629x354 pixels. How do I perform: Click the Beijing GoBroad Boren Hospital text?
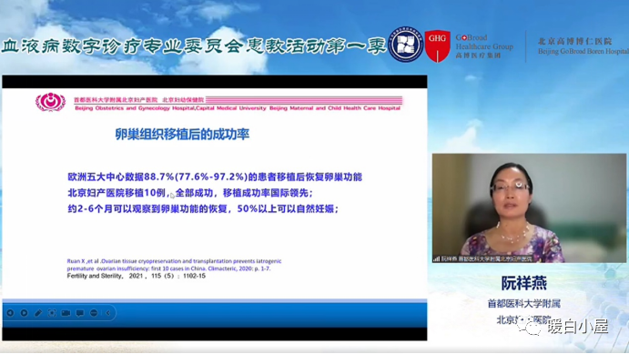click(x=583, y=51)
